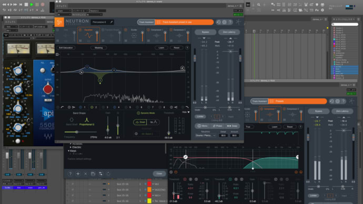Click the folder icon in preset browser
Image resolution: width=363 pixels, height=204 pixels.
tap(93, 174)
